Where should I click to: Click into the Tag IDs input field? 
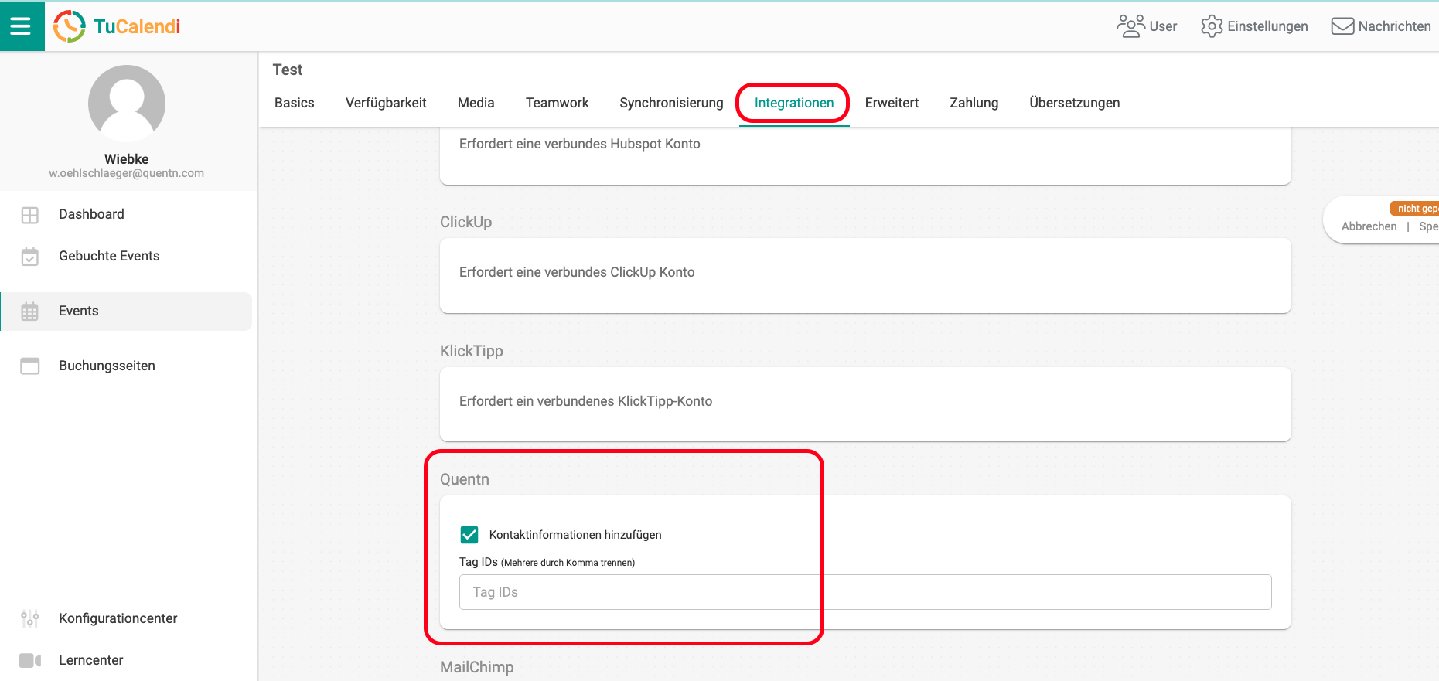(865, 592)
